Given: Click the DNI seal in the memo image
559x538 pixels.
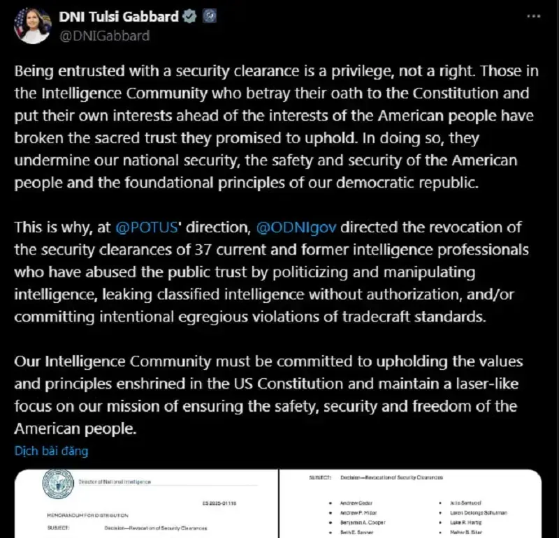Looking at the screenshot, I should click(x=58, y=484).
